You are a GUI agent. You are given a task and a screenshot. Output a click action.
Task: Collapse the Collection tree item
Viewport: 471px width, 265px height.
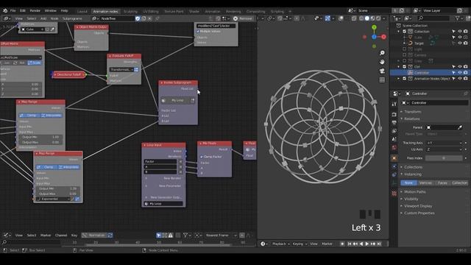click(x=399, y=32)
